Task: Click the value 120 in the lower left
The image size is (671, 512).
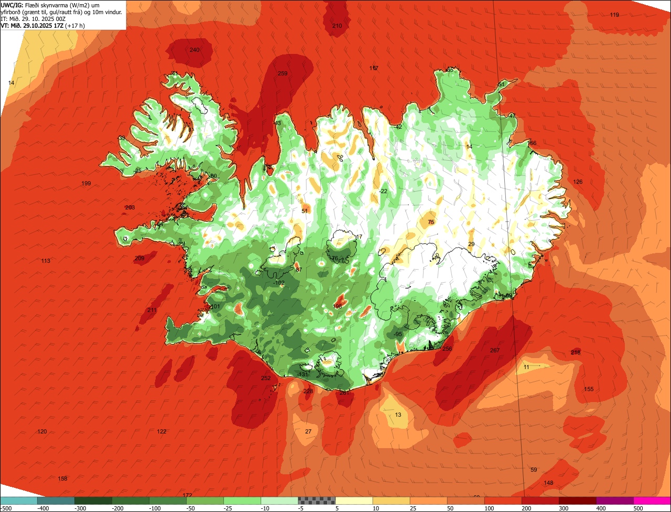Action: pos(42,431)
